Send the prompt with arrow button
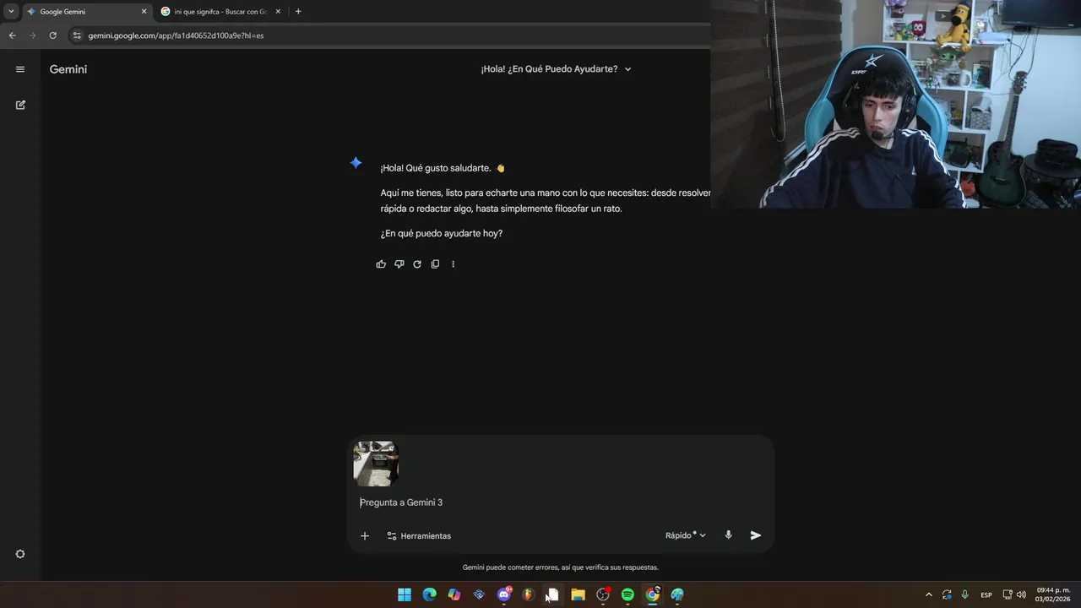Image resolution: width=1081 pixels, height=608 pixels. [756, 535]
